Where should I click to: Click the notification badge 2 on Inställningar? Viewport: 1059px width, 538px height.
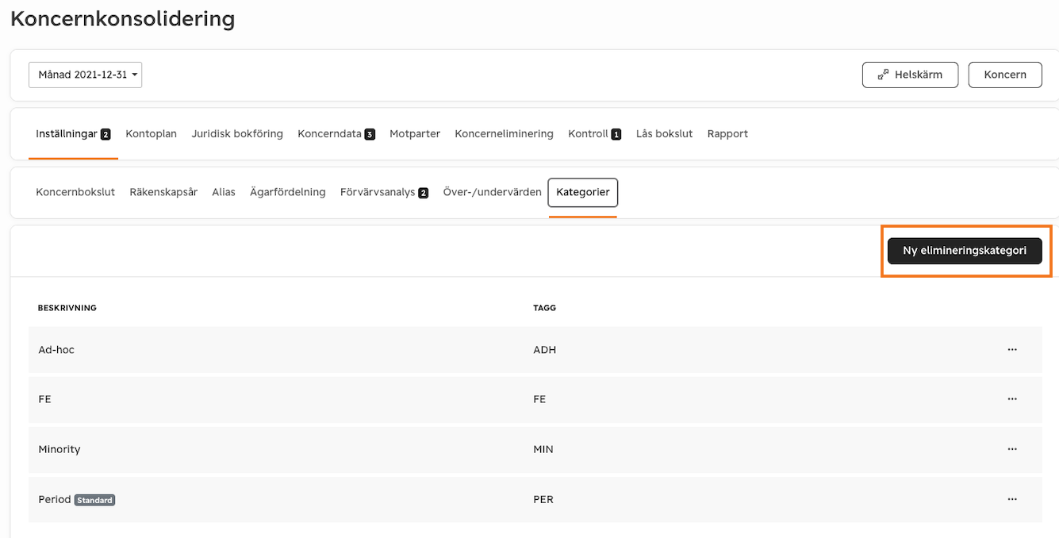click(x=106, y=134)
